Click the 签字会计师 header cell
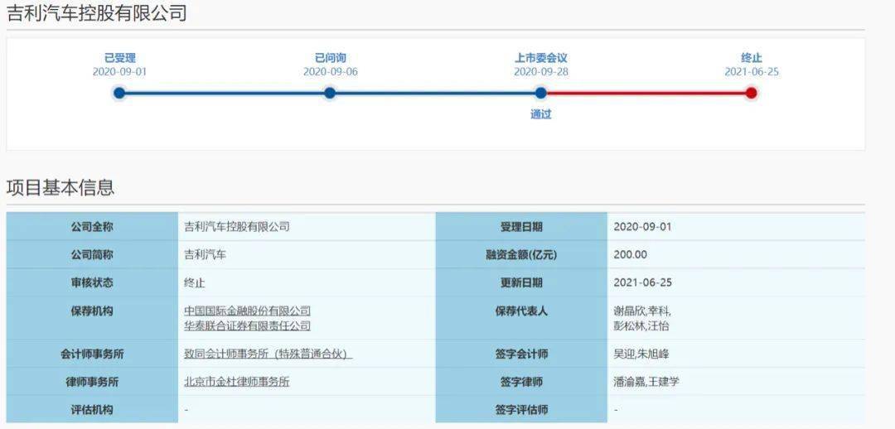The width and height of the screenshot is (895, 429). [521, 354]
